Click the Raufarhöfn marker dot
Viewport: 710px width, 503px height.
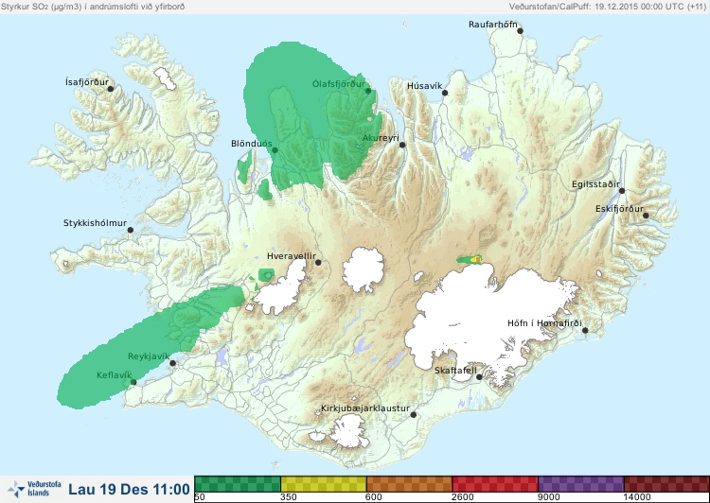pos(520,31)
